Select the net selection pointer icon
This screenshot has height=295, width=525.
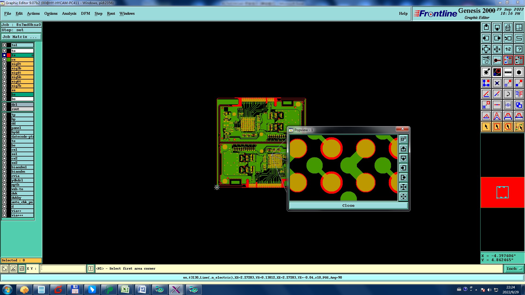pyautogui.click(x=519, y=127)
